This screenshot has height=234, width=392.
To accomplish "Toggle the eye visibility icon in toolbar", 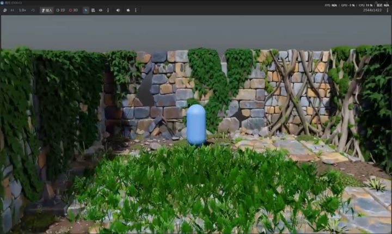I will click(x=101, y=10).
